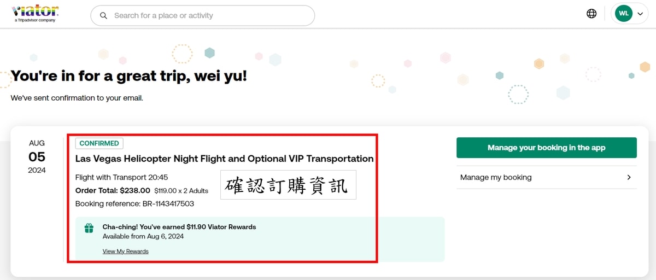The image size is (656, 280).
Task: Focus the 'Search for a place or activity' field
Action: click(x=202, y=15)
